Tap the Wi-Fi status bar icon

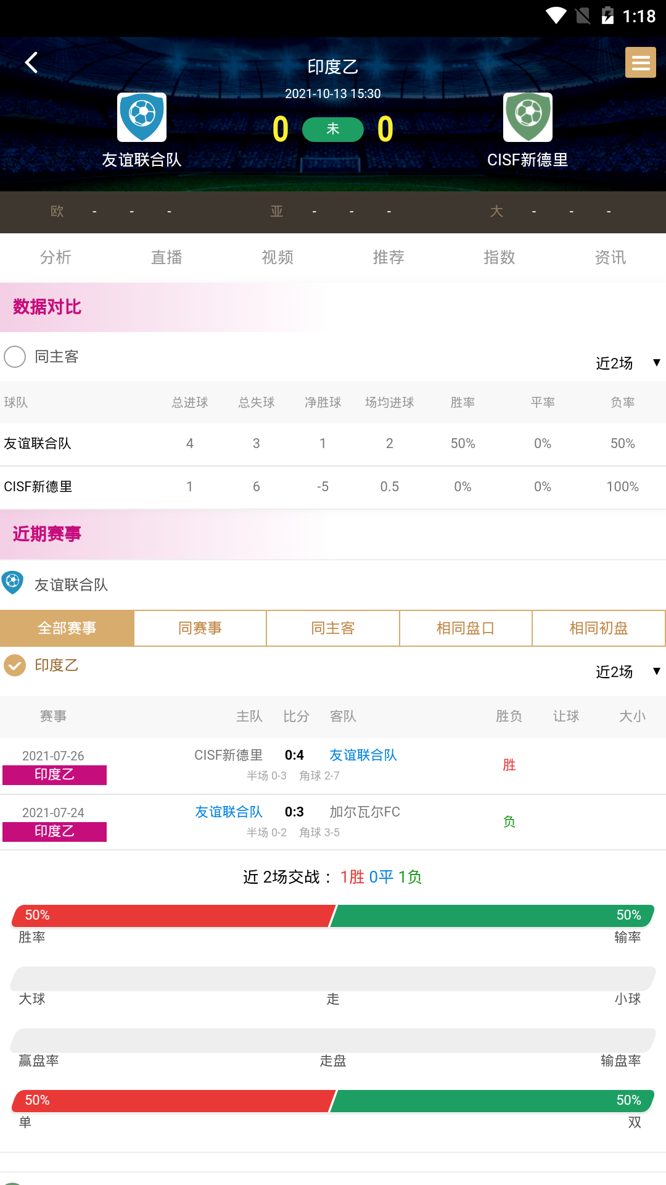[556, 16]
